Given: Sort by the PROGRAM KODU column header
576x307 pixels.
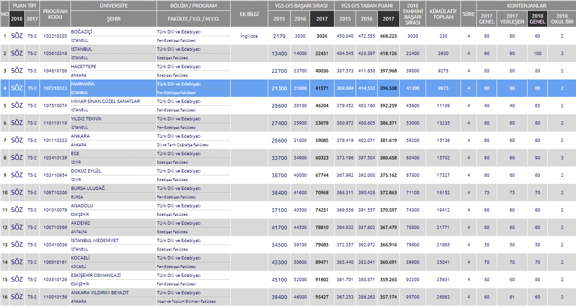Looking at the screenshot, I should [55, 14].
